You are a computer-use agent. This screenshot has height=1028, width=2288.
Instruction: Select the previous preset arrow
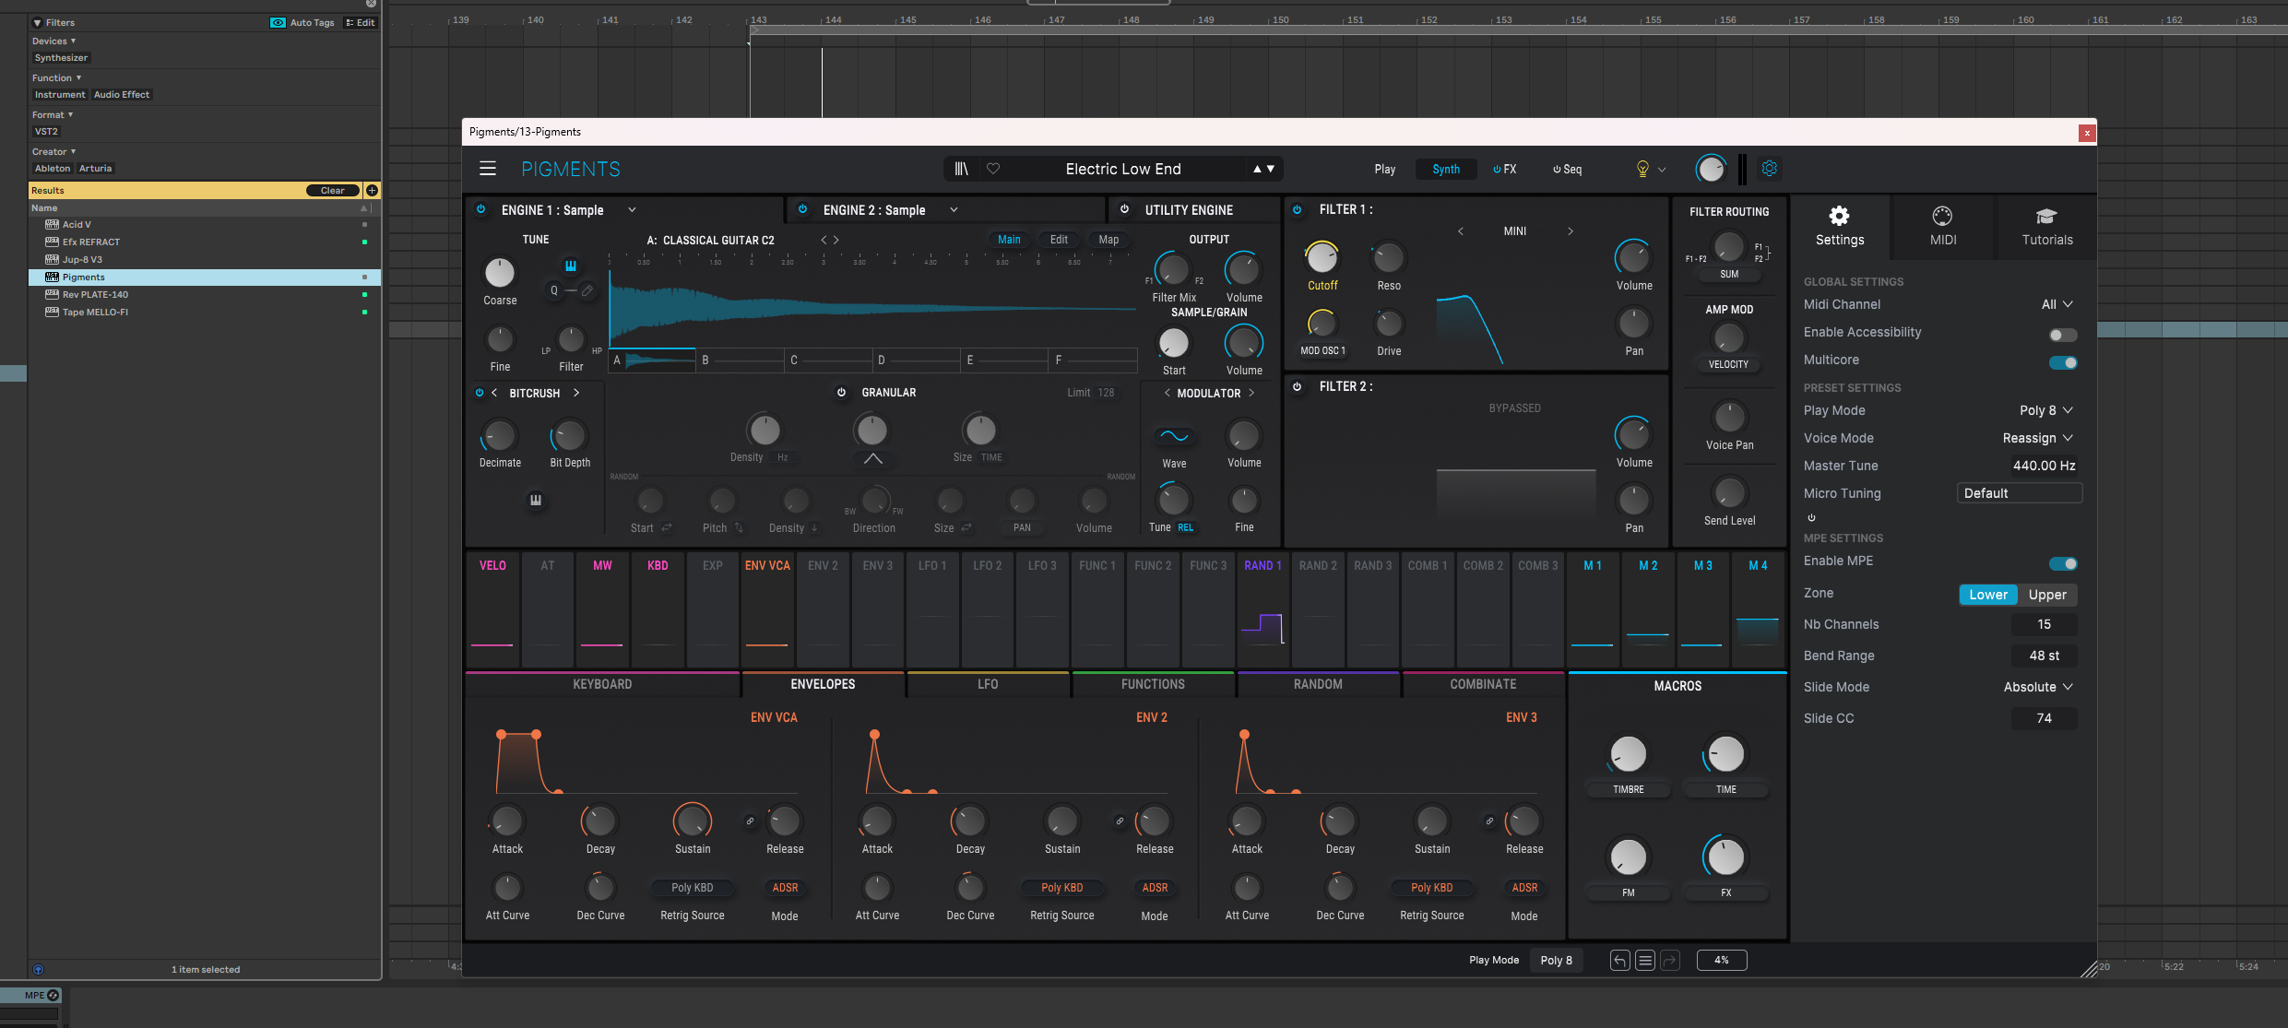1257,169
